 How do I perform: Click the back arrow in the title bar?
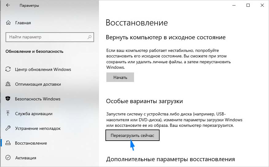(8, 6)
